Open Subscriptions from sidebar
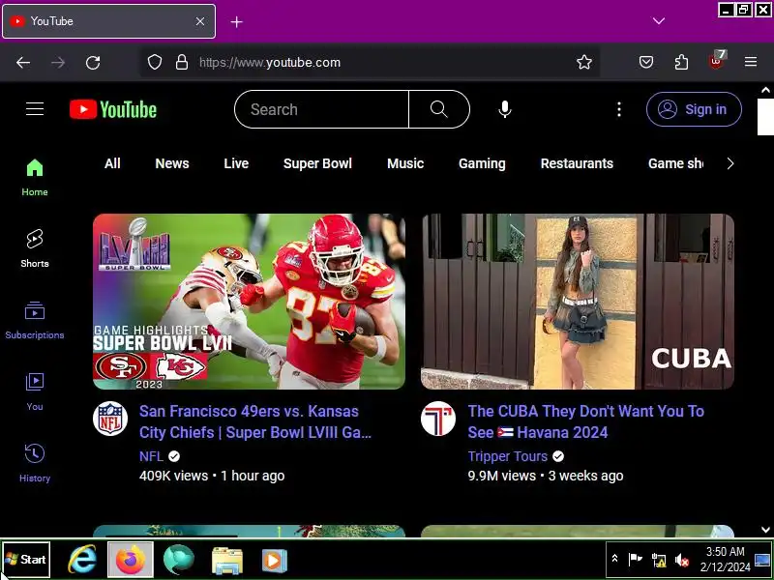 35,321
